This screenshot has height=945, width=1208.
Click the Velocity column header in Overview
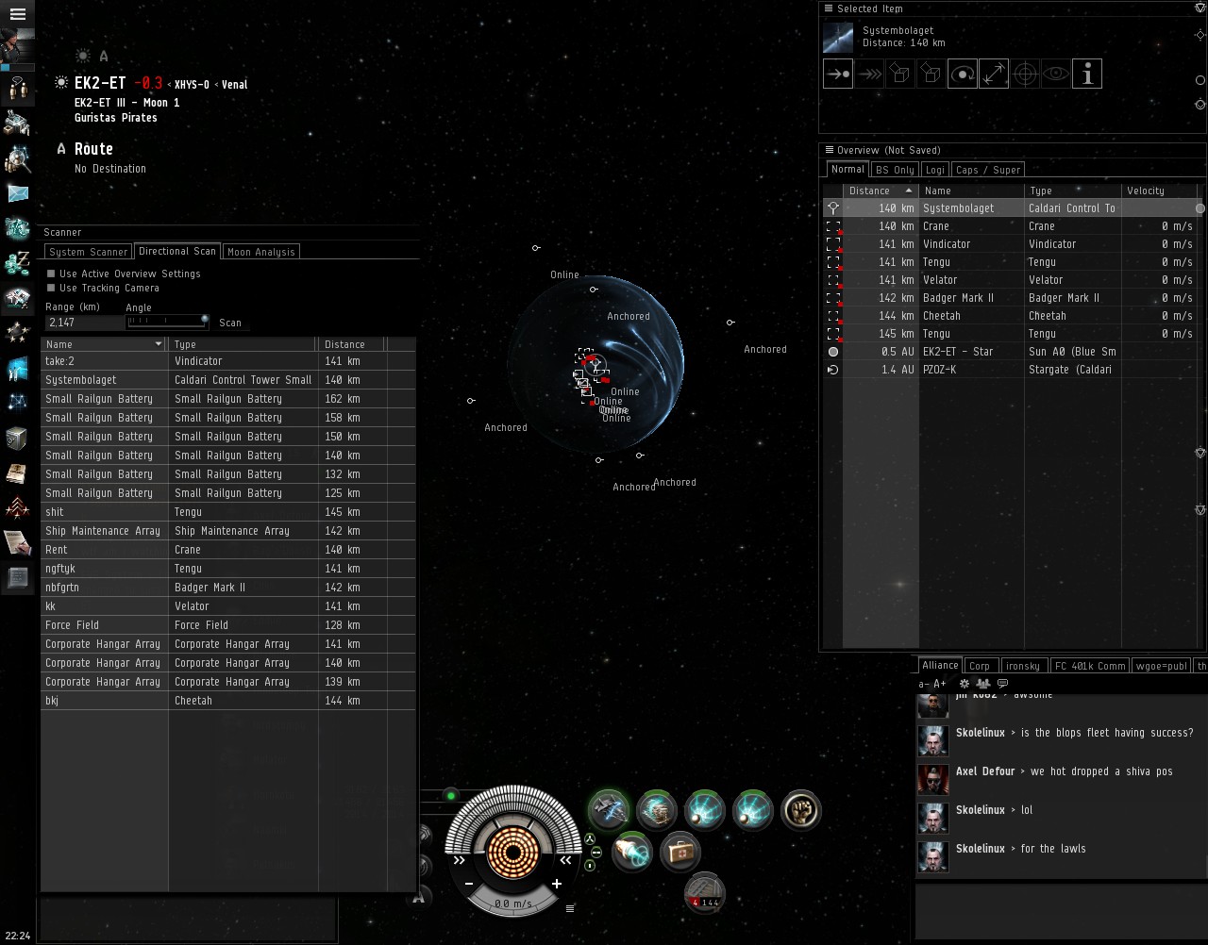[x=1161, y=191]
